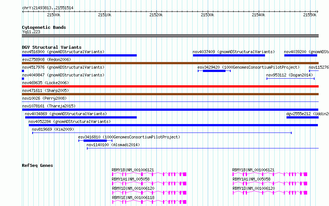The height and width of the screenshot is (206, 329).
Task: Click the brown bar under esv2758908
Action: [x=170, y=63]
